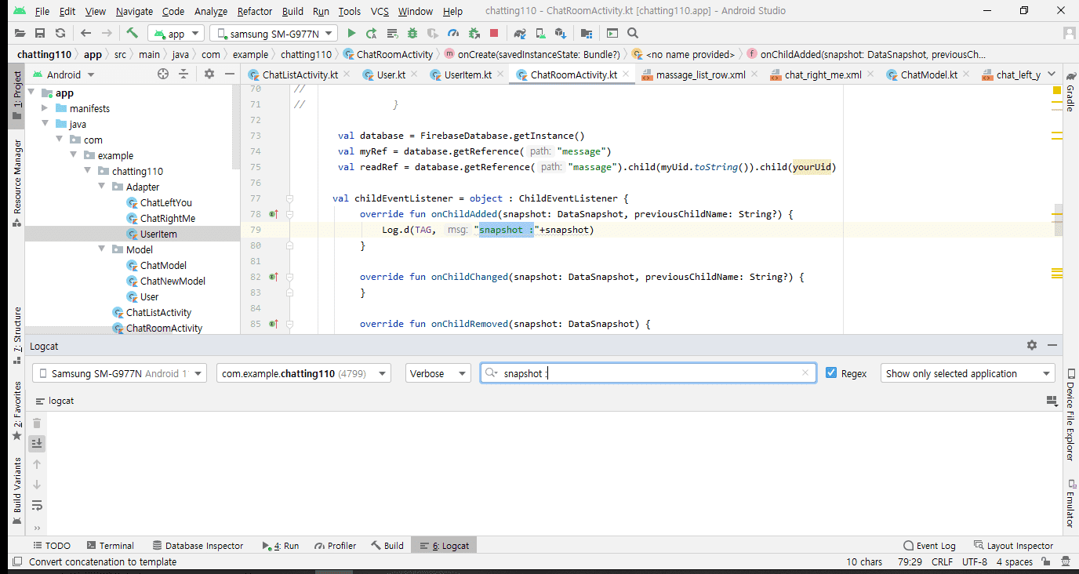Select ChatRightMe in the project tree

point(167,218)
